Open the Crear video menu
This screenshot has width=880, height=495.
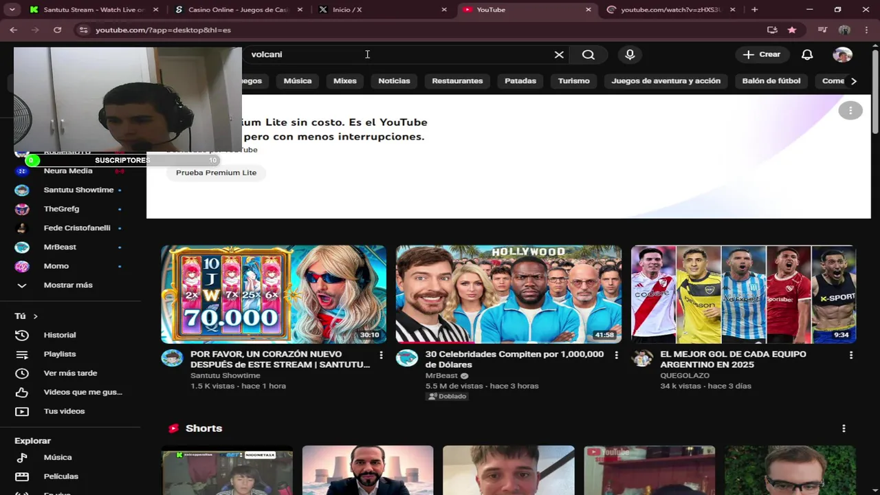[761, 54]
